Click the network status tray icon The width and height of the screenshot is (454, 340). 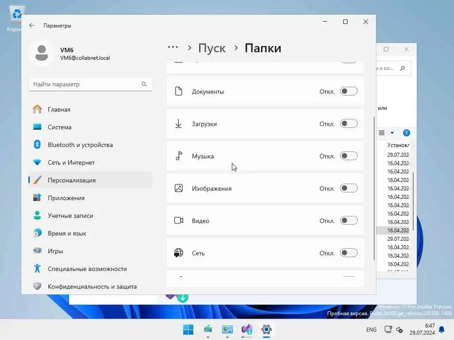[388, 329]
